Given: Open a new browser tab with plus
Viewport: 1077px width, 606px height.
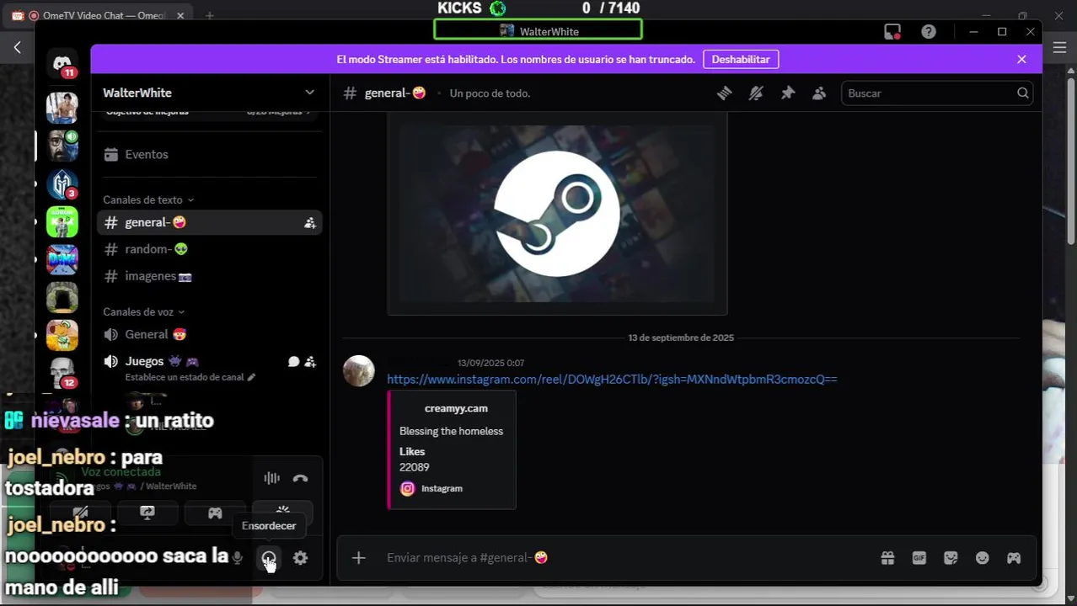Looking at the screenshot, I should (210, 15).
